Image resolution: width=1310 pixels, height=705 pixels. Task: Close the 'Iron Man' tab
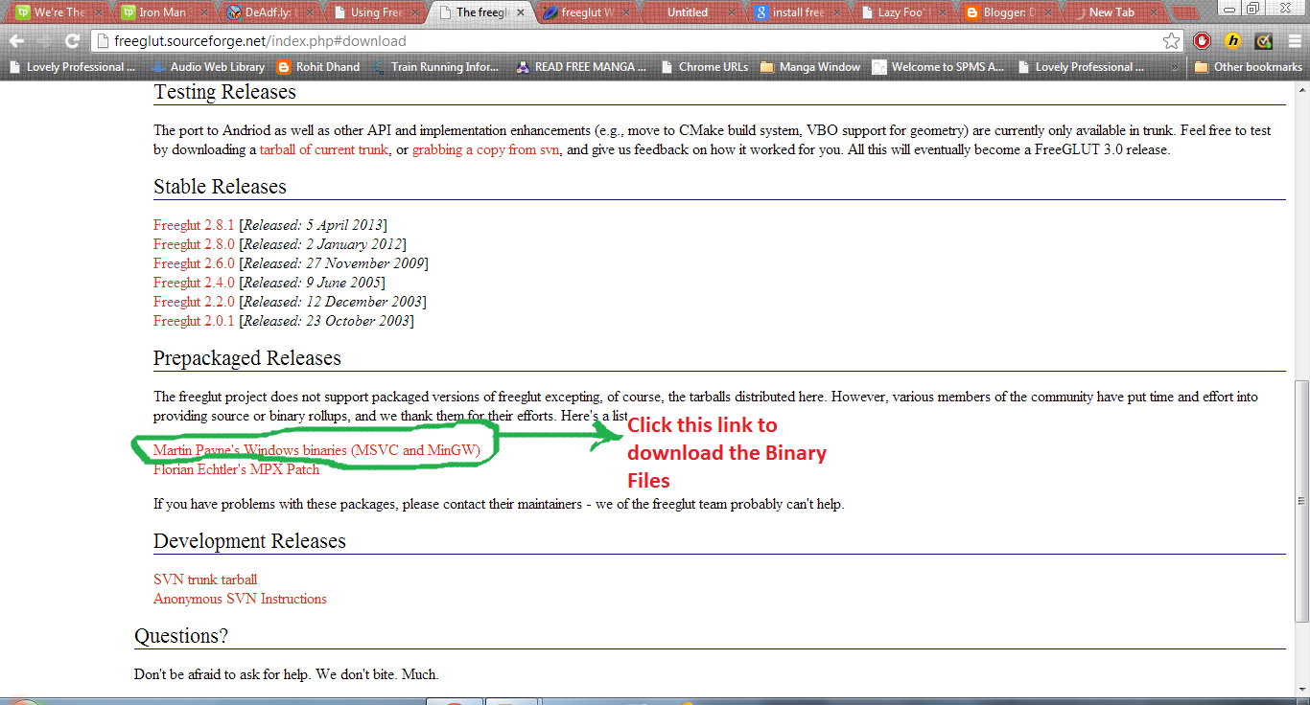point(202,13)
